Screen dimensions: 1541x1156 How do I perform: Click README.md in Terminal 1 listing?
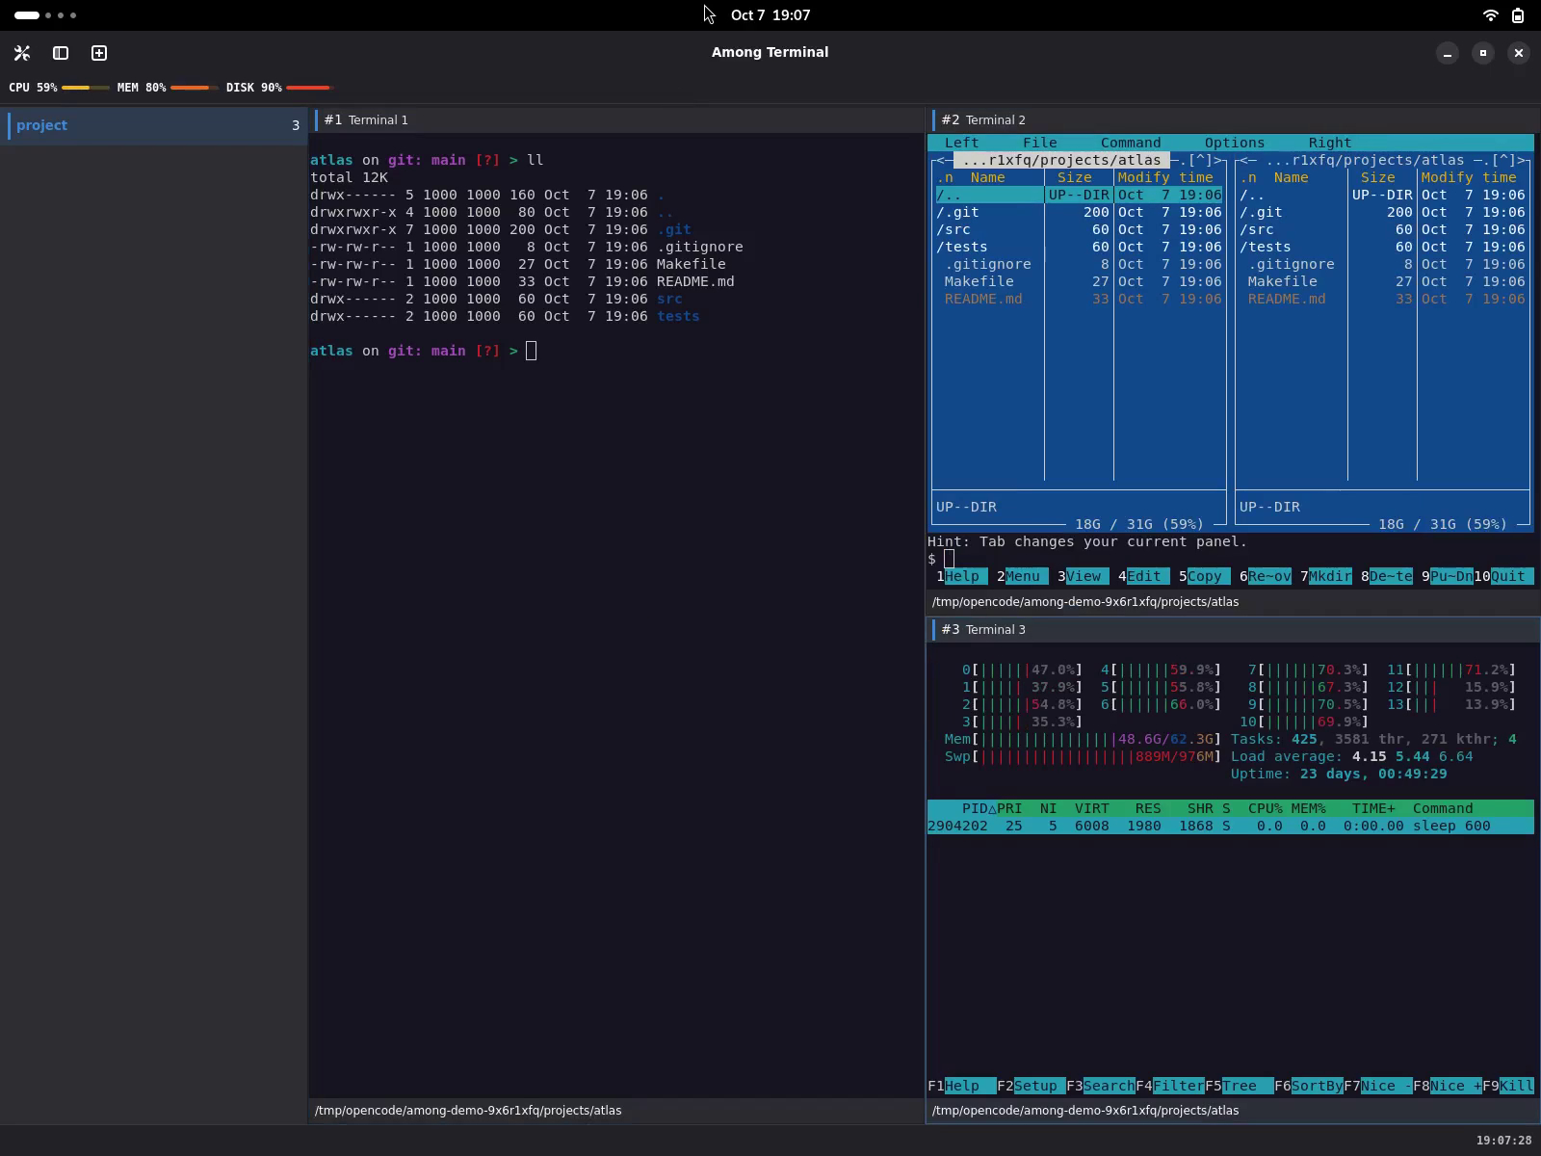pos(695,281)
